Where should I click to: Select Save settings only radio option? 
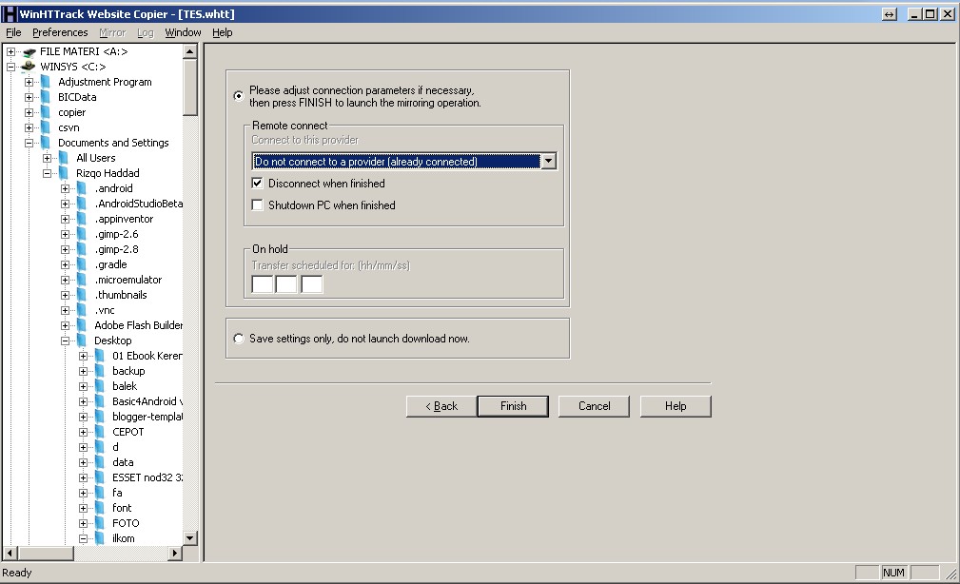tap(238, 339)
